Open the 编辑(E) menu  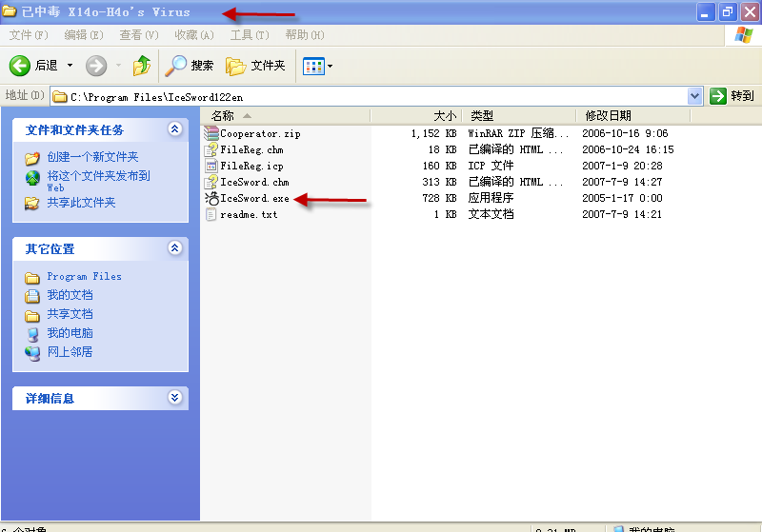[x=84, y=35]
